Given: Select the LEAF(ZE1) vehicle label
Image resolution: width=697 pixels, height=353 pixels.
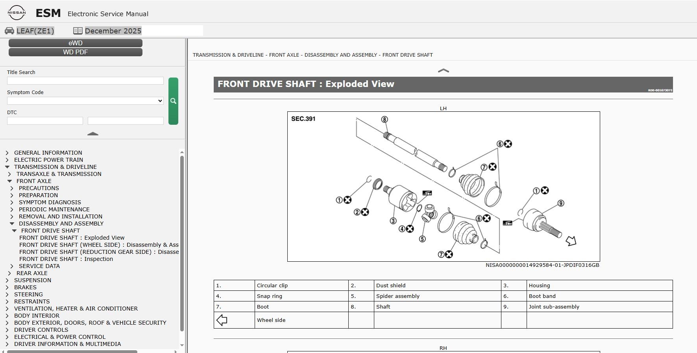Looking at the screenshot, I should (x=35, y=31).
